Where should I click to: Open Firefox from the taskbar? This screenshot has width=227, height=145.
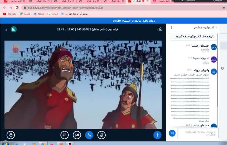(52, 143)
